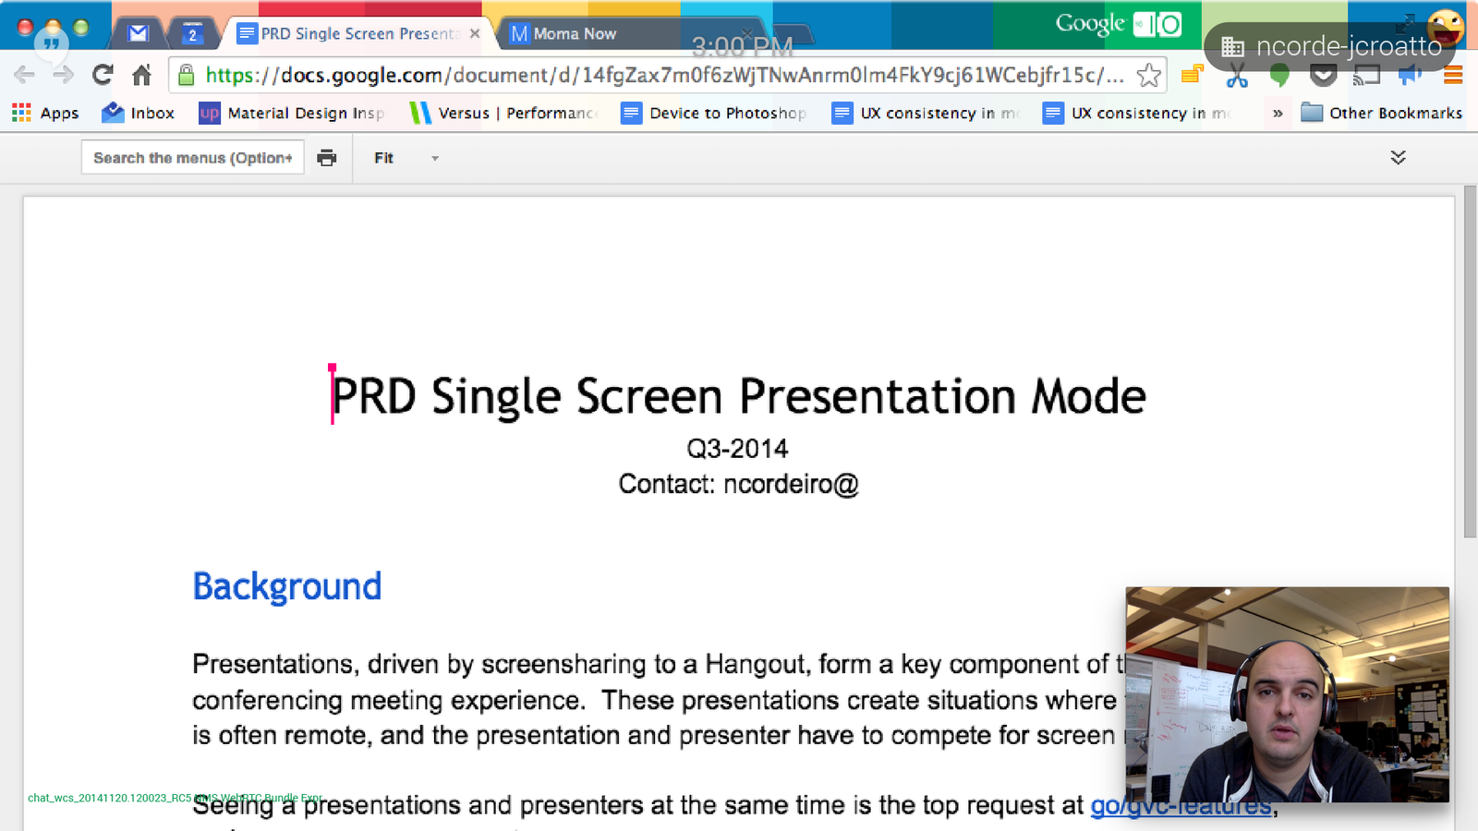Click the blue scissors extension icon

point(1237,76)
